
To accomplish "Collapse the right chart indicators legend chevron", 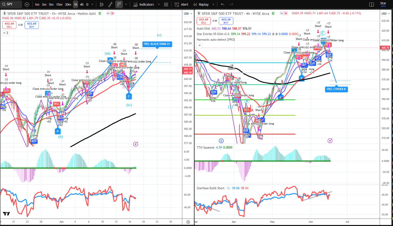I will (x=200, y=45).
